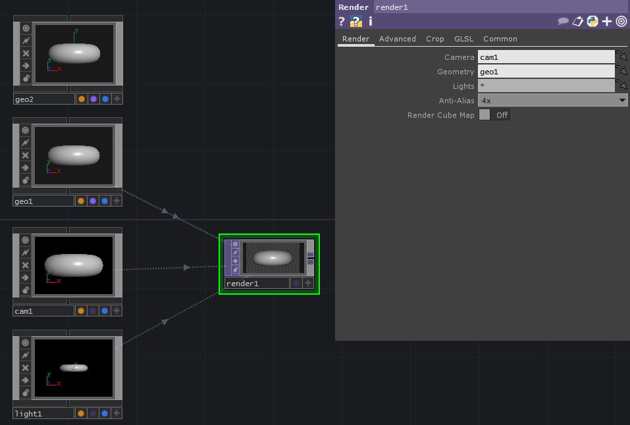
Task: Click the arrow picker beside Geometry field
Action: point(621,72)
